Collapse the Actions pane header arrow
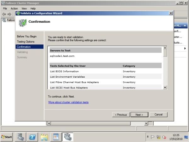Screen dimensions: 189x142 click(185, 26)
